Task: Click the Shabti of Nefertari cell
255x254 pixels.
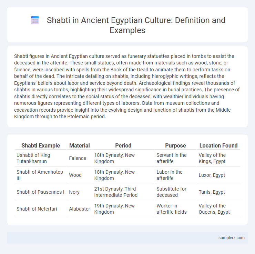Action: (41, 209)
